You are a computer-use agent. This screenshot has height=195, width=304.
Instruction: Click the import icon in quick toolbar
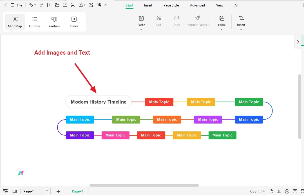[91, 5]
